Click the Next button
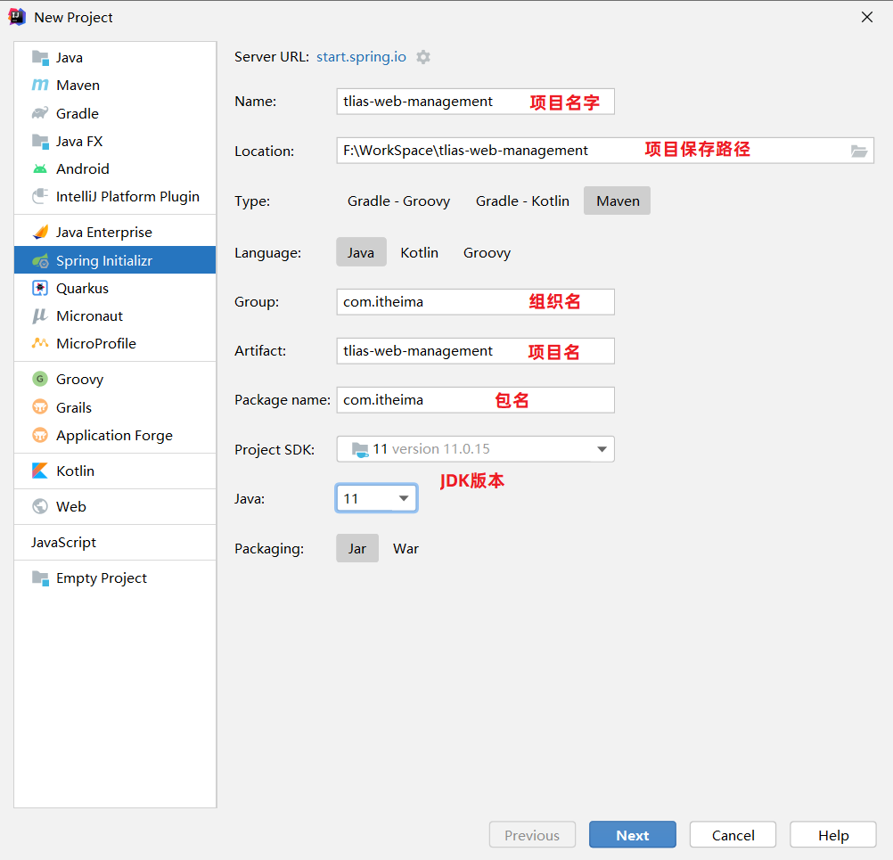 (x=632, y=835)
